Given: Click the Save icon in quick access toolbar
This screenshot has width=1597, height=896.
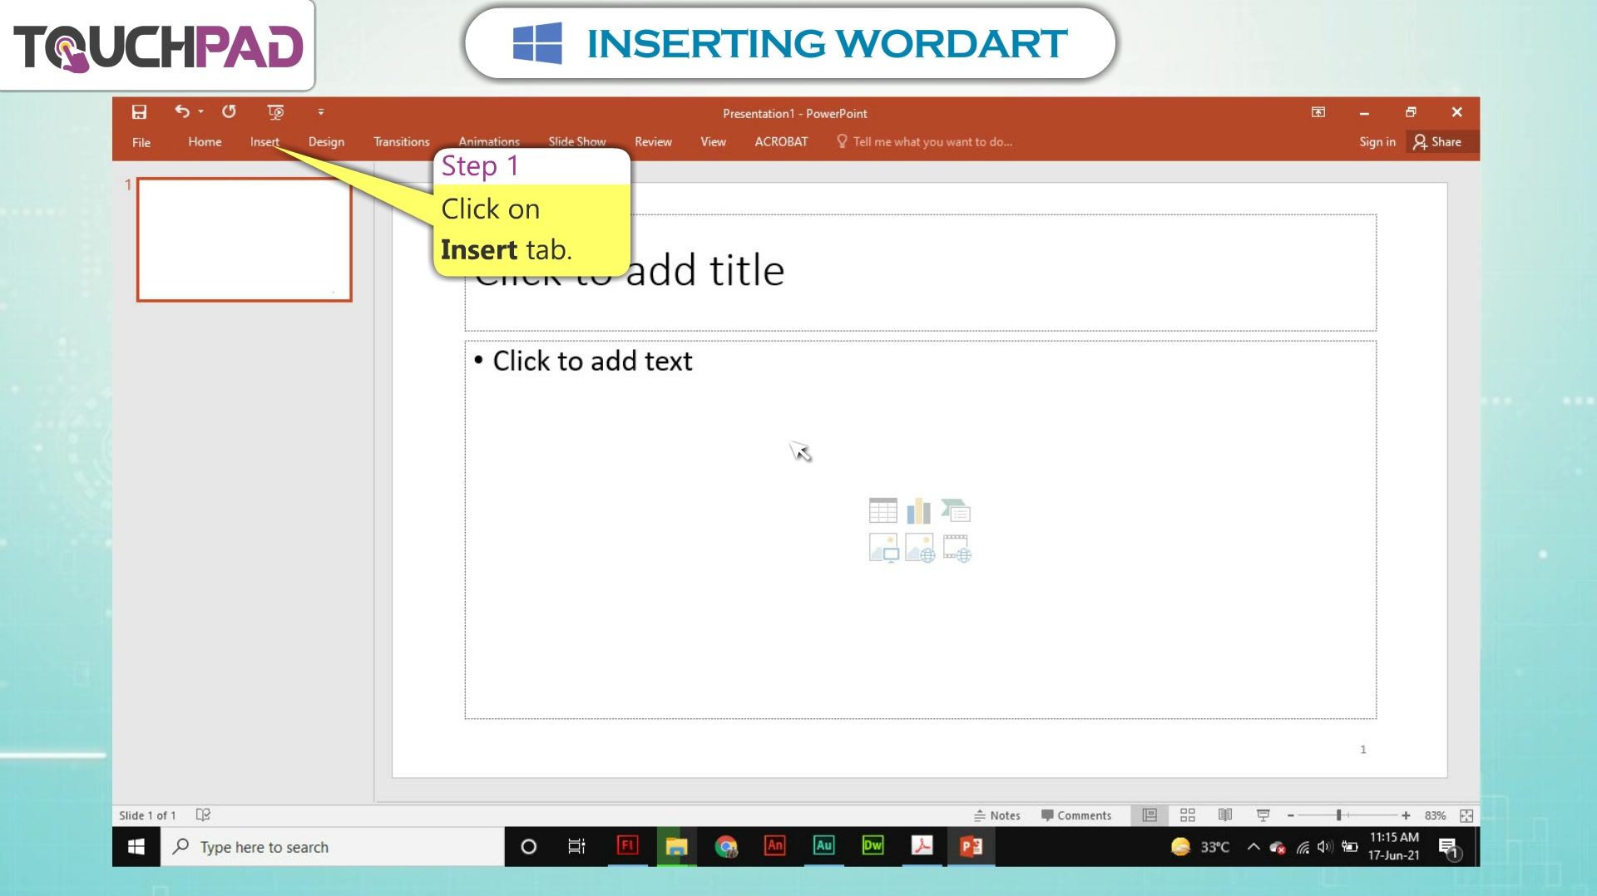Looking at the screenshot, I should [x=139, y=112].
